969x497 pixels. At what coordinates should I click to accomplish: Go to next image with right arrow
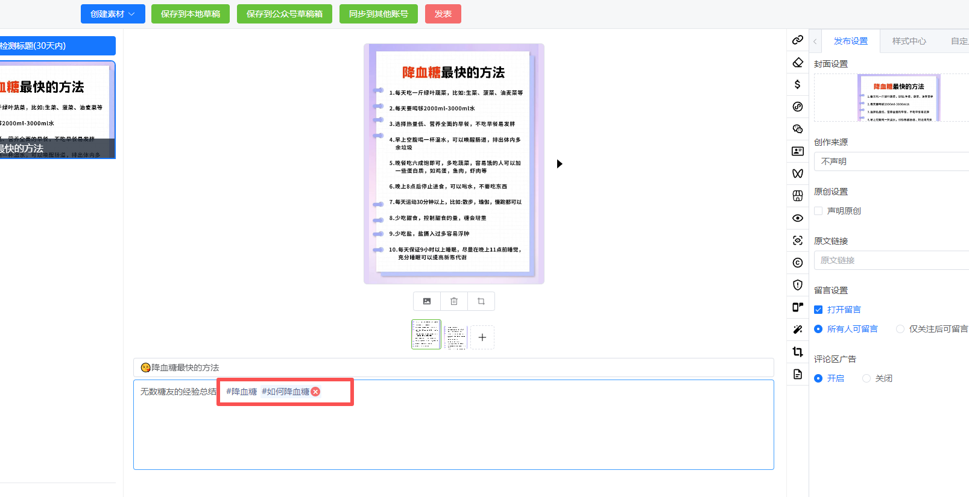(x=560, y=164)
